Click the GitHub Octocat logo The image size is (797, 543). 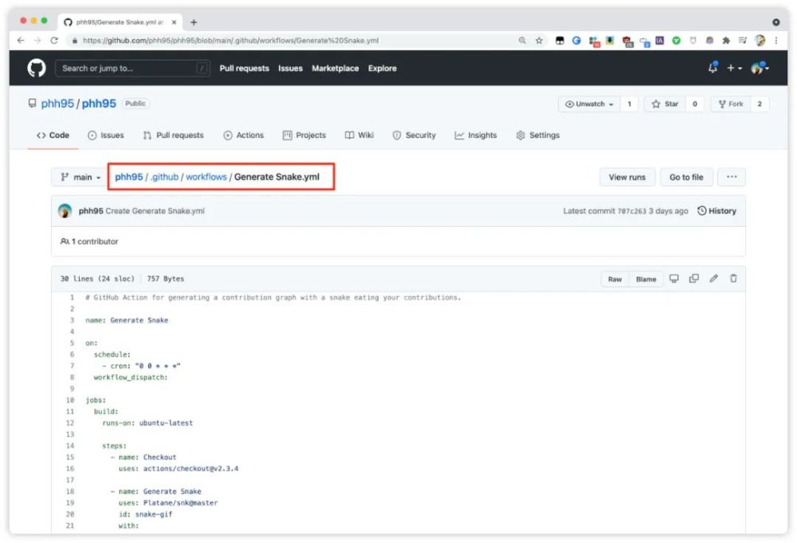tap(37, 68)
